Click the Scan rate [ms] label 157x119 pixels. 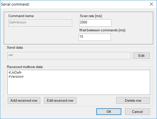(x=91, y=16)
